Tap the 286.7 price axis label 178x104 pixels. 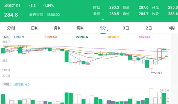pos(6,42)
